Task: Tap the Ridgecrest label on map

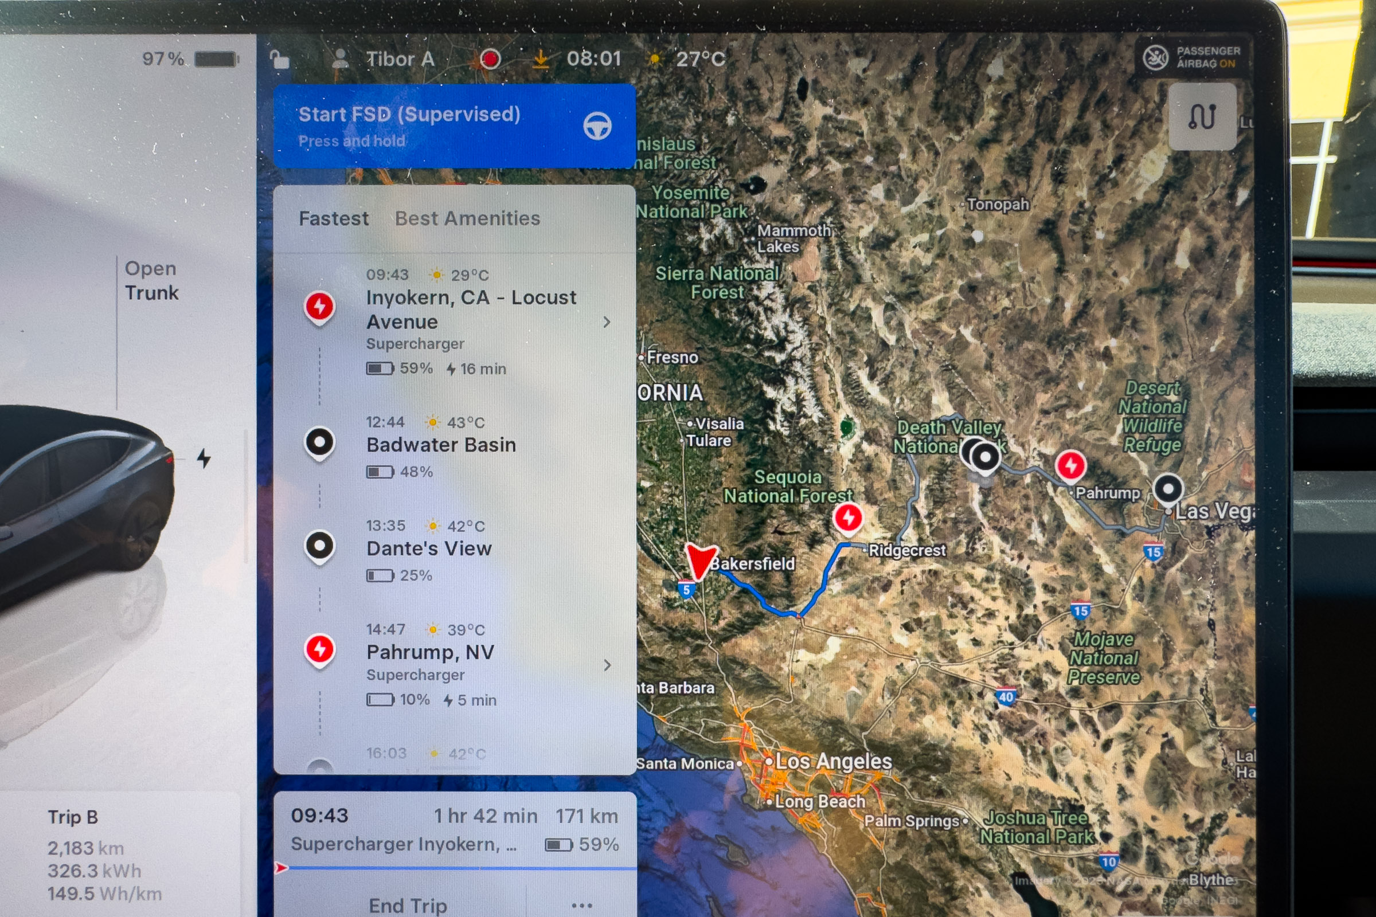Action: (x=907, y=550)
